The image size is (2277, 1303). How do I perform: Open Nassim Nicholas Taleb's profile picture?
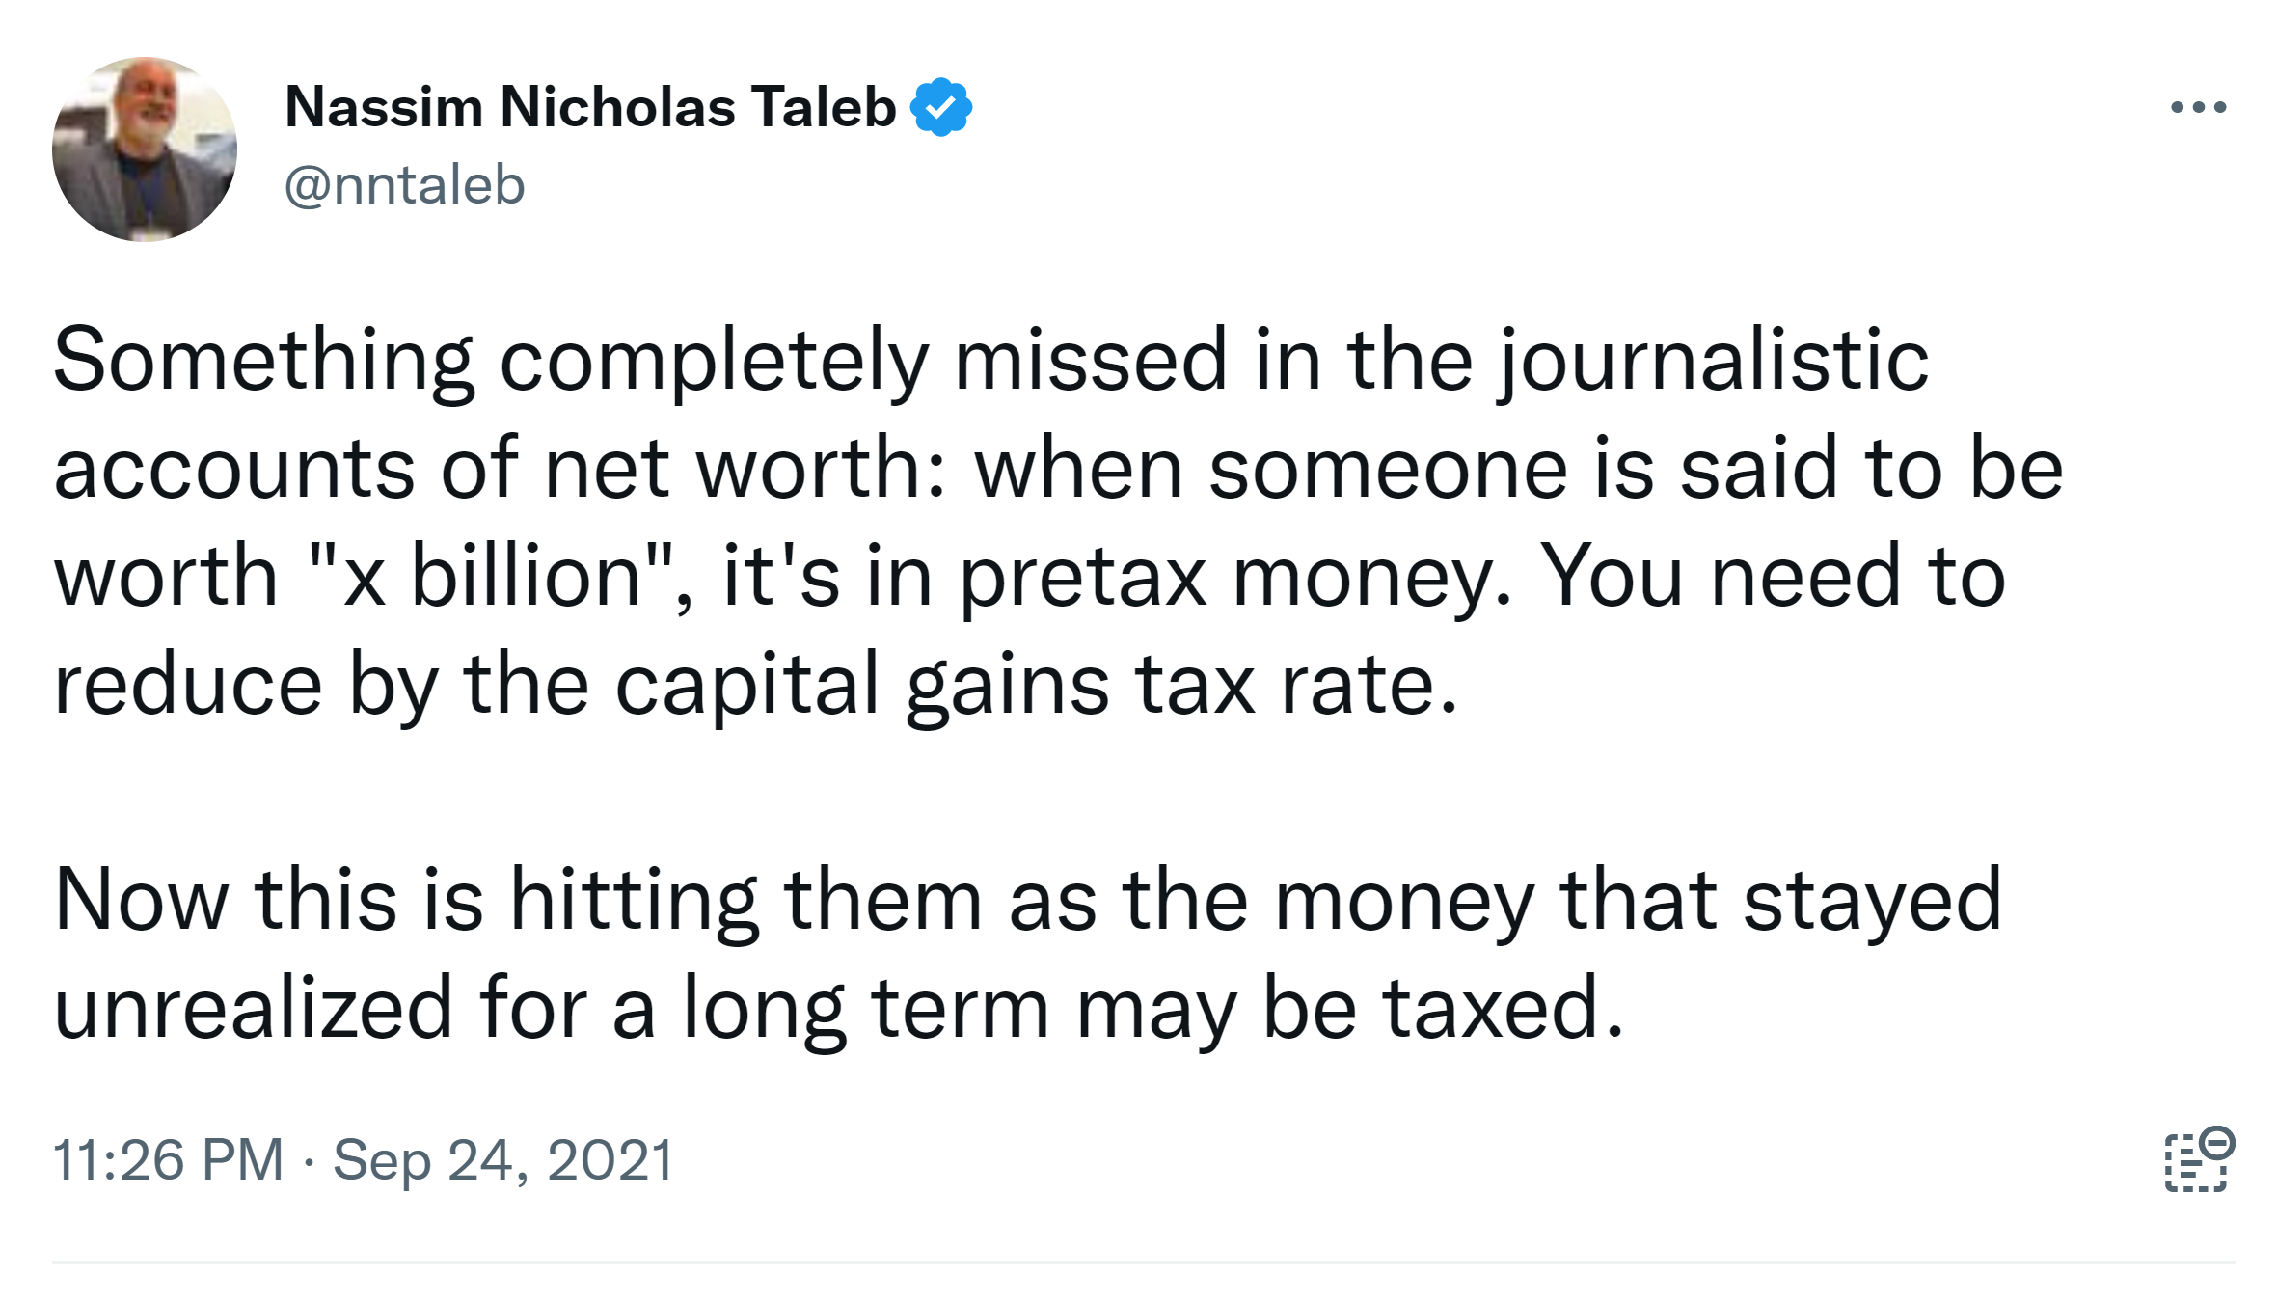pos(145,149)
